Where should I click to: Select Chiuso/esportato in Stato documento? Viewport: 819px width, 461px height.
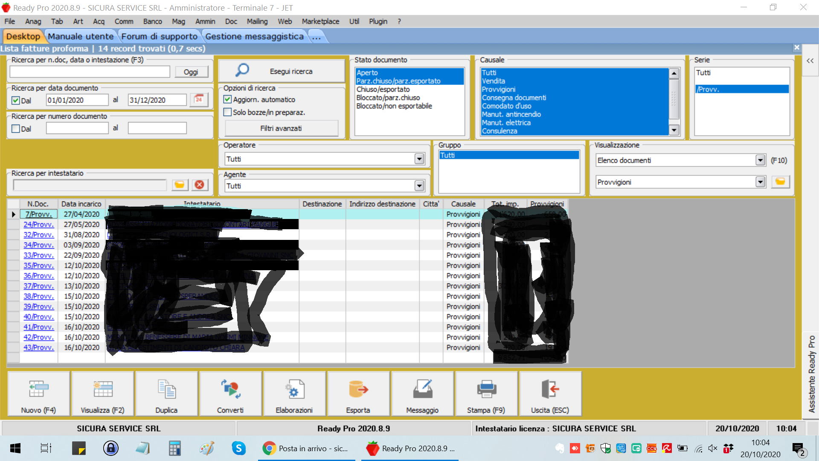point(409,89)
